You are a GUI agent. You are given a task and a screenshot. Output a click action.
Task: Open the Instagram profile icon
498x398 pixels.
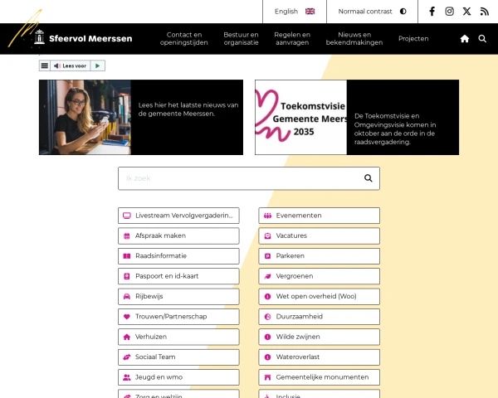click(450, 12)
